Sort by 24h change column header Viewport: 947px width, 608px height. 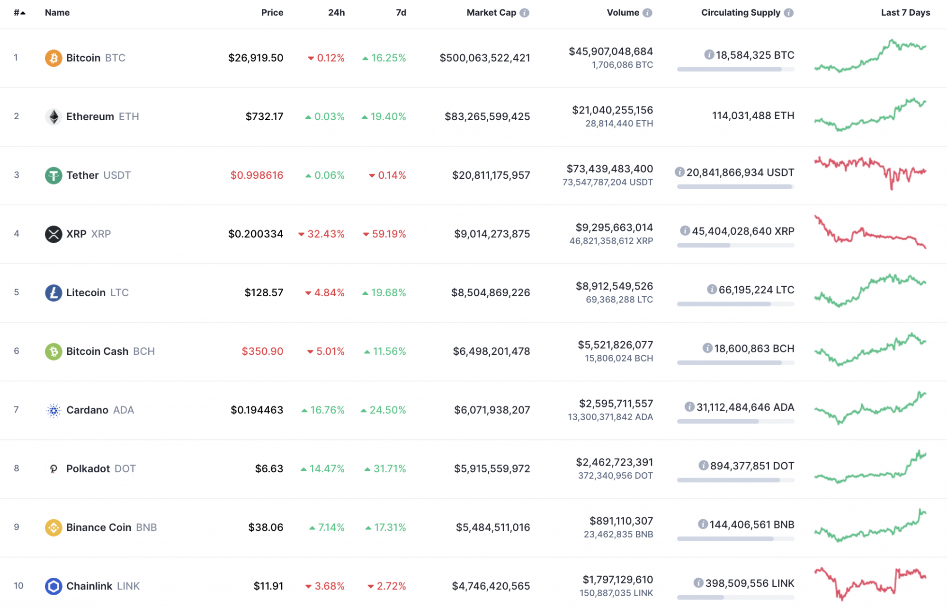point(337,13)
